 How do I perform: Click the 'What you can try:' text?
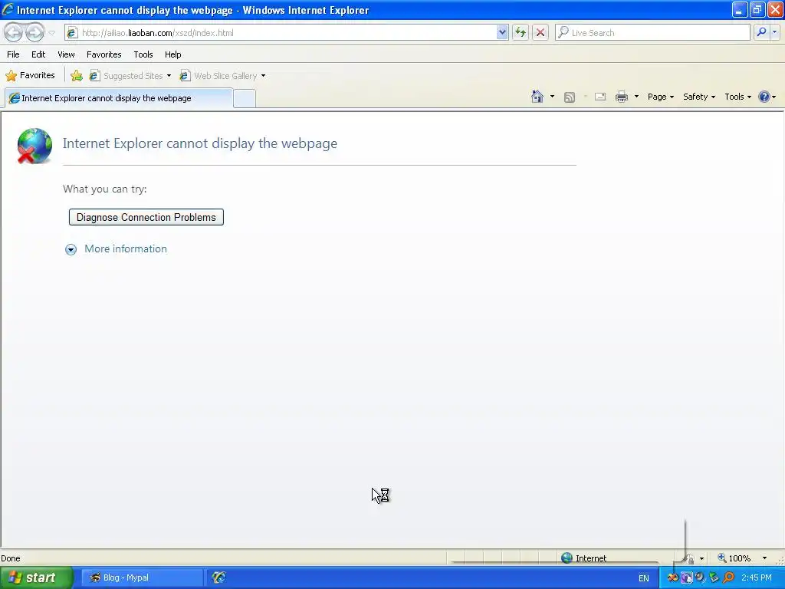click(104, 189)
